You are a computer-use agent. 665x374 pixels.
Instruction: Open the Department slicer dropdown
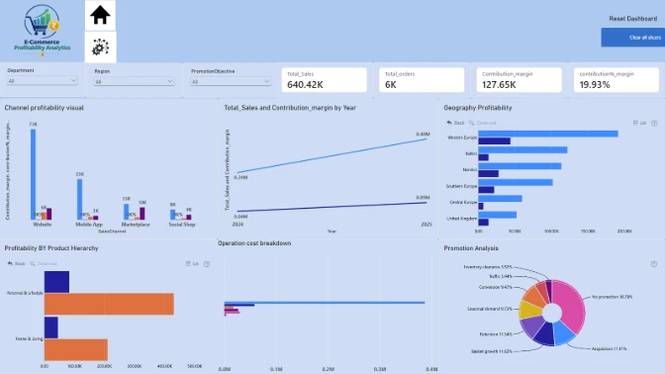pyautogui.click(x=42, y=80)
